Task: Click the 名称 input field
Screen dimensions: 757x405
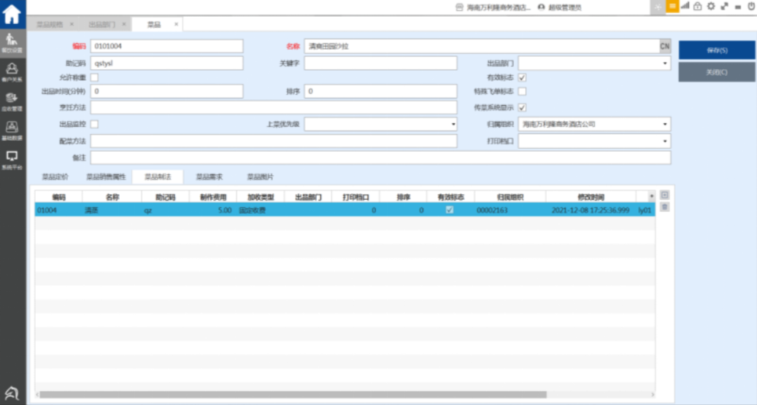Action: [x=482, y=47]
